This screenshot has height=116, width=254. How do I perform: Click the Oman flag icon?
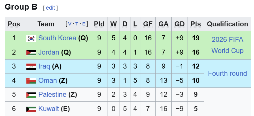(31, 81)
